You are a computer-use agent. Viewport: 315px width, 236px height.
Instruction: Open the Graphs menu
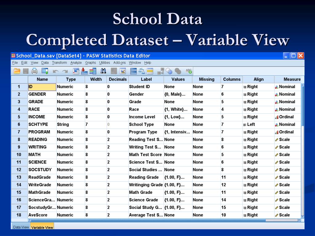point(90,63)
